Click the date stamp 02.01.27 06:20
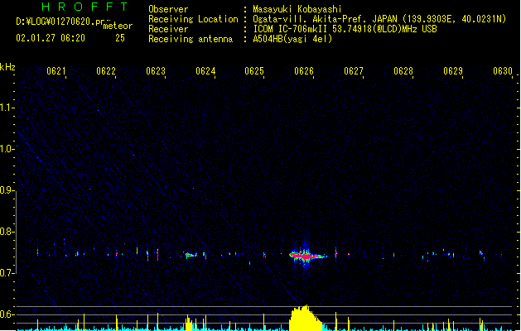The image size is (521, 331). tap(51, 38)
